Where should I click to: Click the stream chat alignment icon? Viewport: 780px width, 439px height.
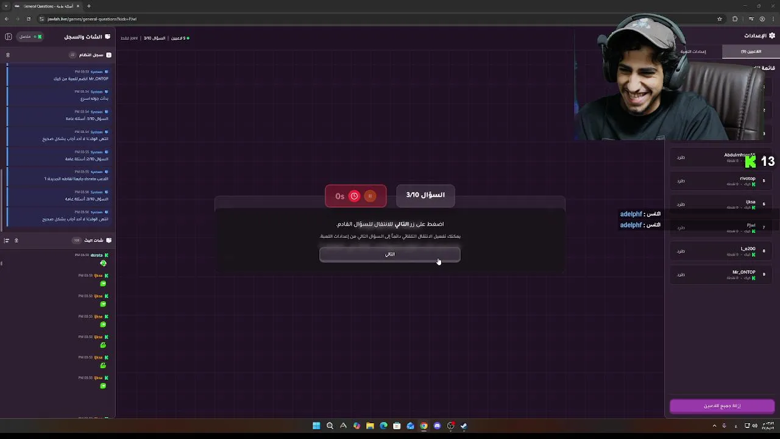(x=7, y=240)
